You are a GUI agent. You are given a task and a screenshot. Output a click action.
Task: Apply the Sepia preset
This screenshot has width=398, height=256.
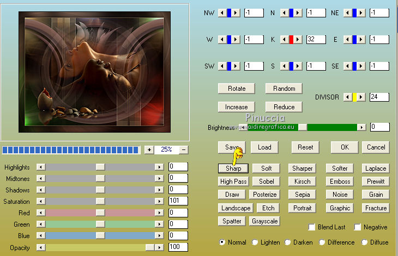302,195
